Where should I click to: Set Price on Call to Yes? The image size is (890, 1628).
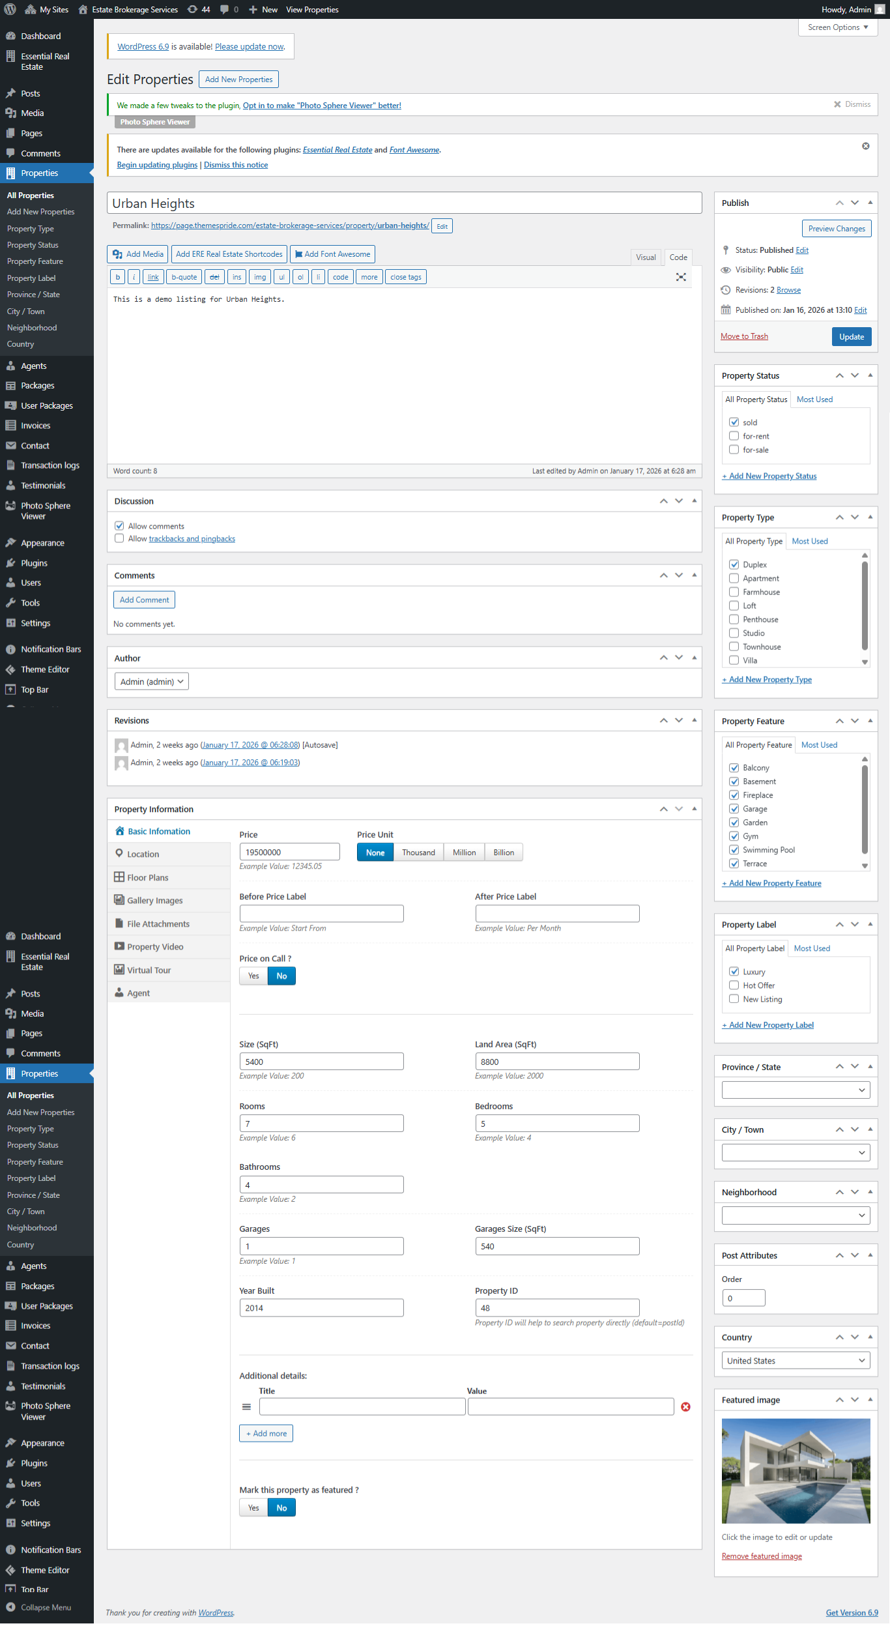click(x=253, y=976)
